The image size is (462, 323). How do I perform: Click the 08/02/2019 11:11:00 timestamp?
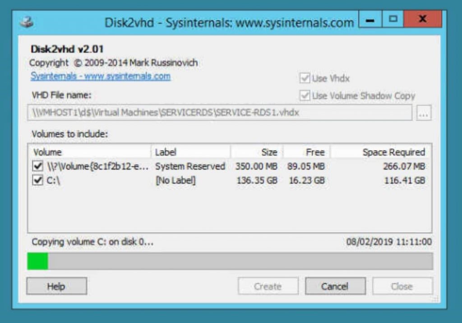(389, 242)
